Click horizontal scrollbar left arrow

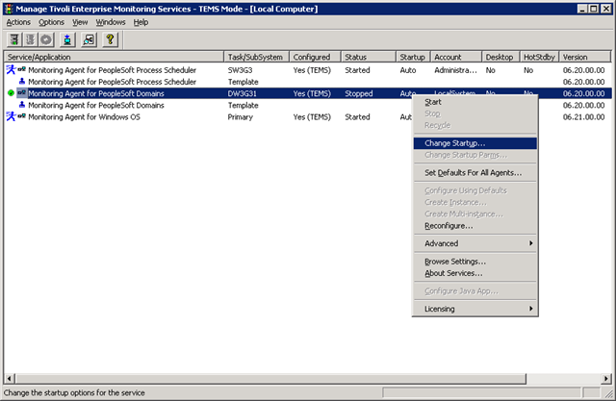[10, 379]
